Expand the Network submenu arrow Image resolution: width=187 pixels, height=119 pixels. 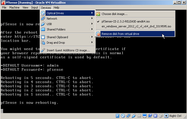coord(92,18)
